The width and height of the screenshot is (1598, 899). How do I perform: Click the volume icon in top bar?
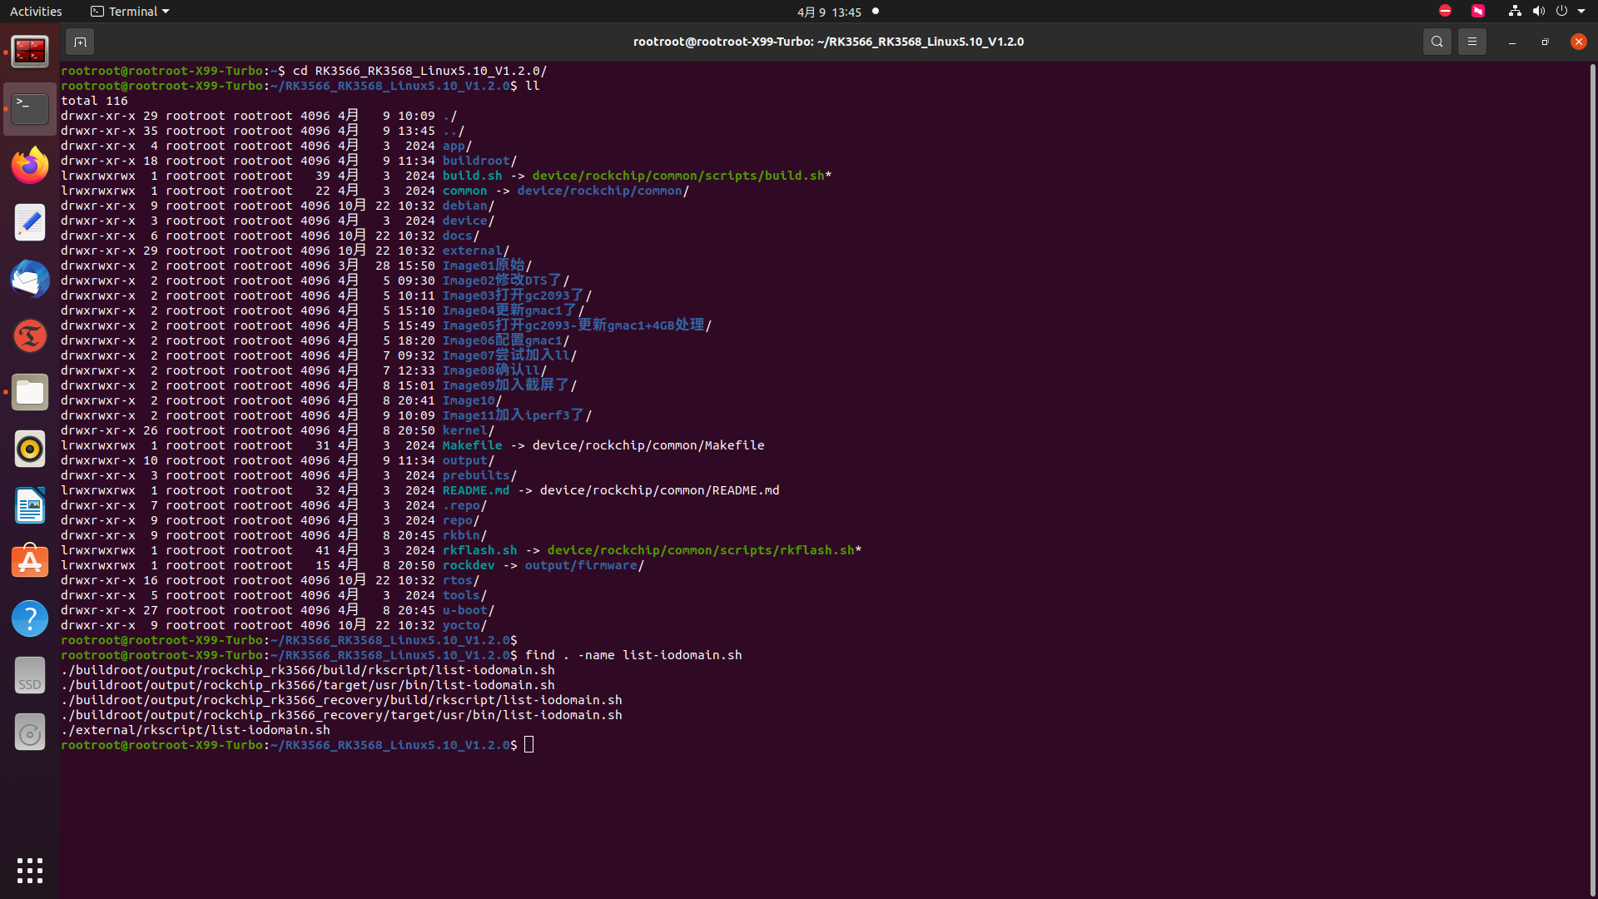(x=1538, y=12)
